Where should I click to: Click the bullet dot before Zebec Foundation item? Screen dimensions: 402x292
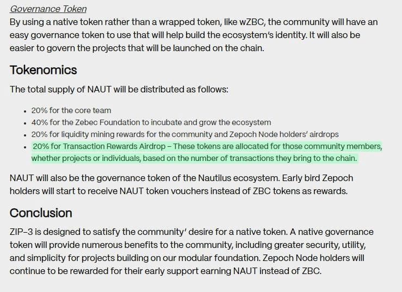click(26, 122)
